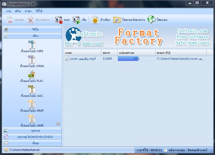The height and width of the screenshot is (155, 215).
Task: Open the Language (ภาษา) menu
Action: pyautogui.click(x=28, y=11)
